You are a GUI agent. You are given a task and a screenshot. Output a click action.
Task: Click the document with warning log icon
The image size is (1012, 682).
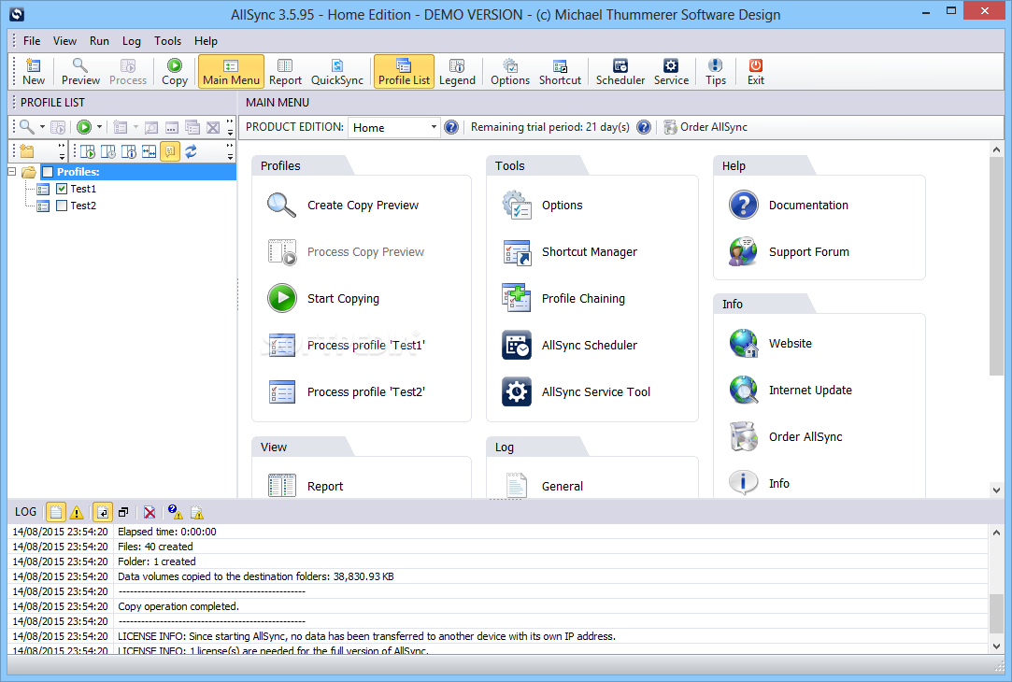197,512
